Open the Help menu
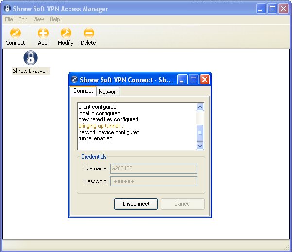 [55, 19]
